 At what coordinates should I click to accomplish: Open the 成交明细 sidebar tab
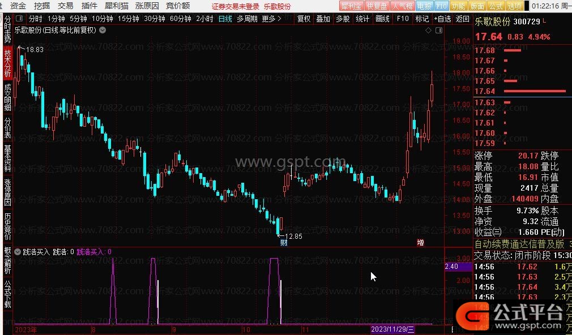[x=7, y=97]
